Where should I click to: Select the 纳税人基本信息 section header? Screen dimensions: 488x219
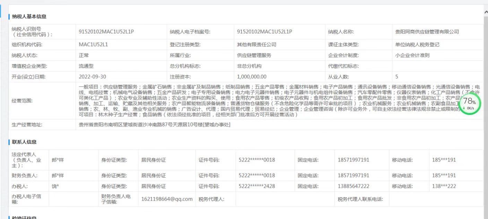(29, 17)
